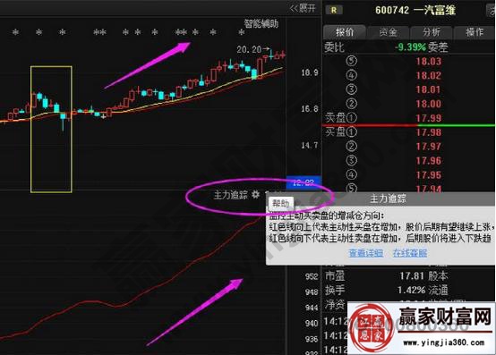496x355 pixels.
Task: Click the circled 3 sell level icon
Action: point(352,89)
